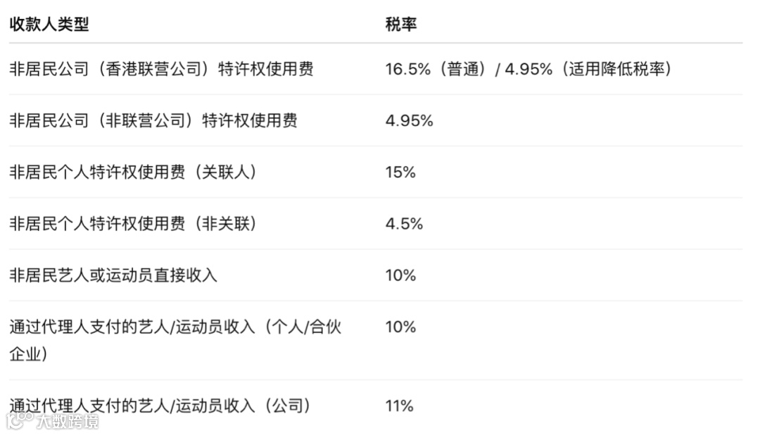Select the 通过代理人支付（公司）row label

(160, 405)
